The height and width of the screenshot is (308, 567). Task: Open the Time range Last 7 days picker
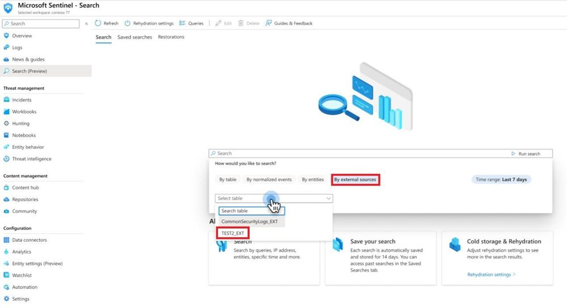point(501,179)
